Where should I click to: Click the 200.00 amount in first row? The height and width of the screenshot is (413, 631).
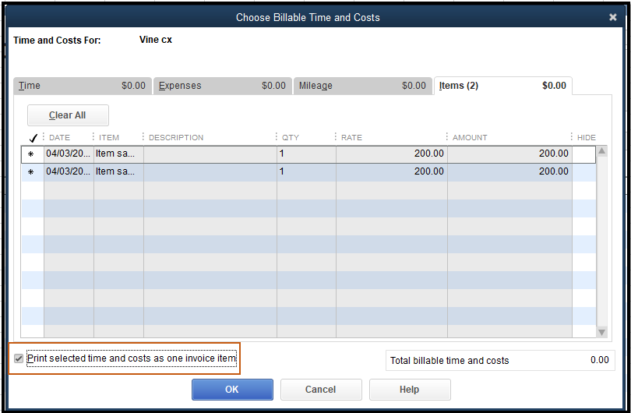(509, 154)
